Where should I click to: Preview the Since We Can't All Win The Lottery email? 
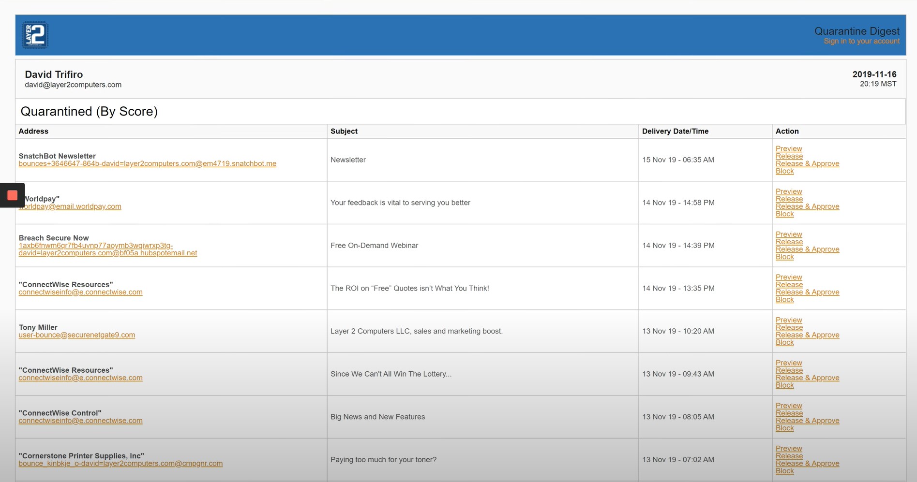(788, 363)
